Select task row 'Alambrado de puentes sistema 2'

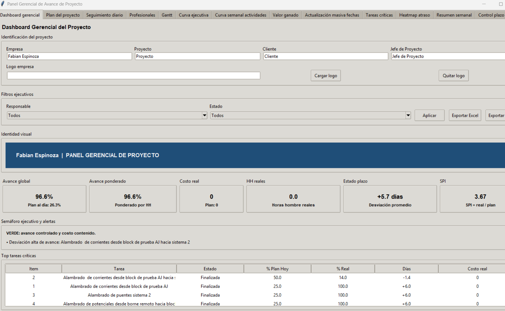255,295
